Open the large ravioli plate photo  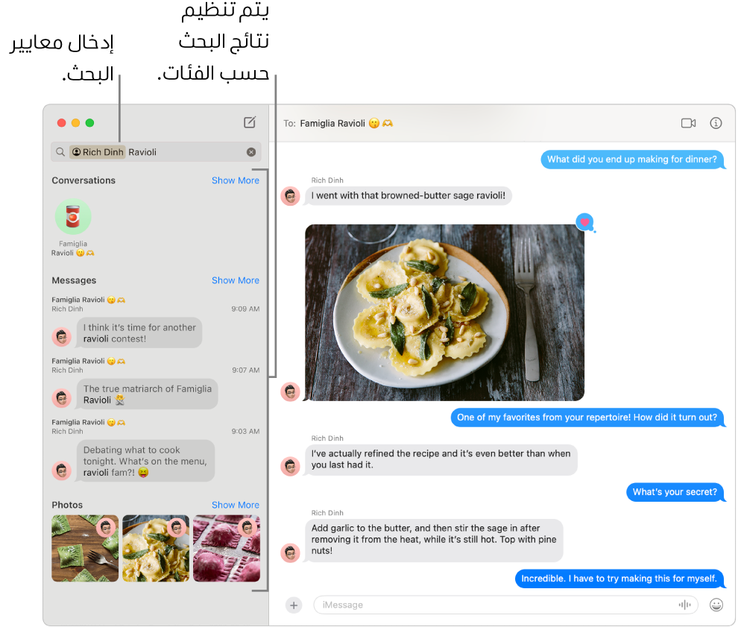444,312
